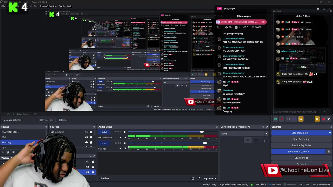Click Stop Streaming button

pos(299,133)
